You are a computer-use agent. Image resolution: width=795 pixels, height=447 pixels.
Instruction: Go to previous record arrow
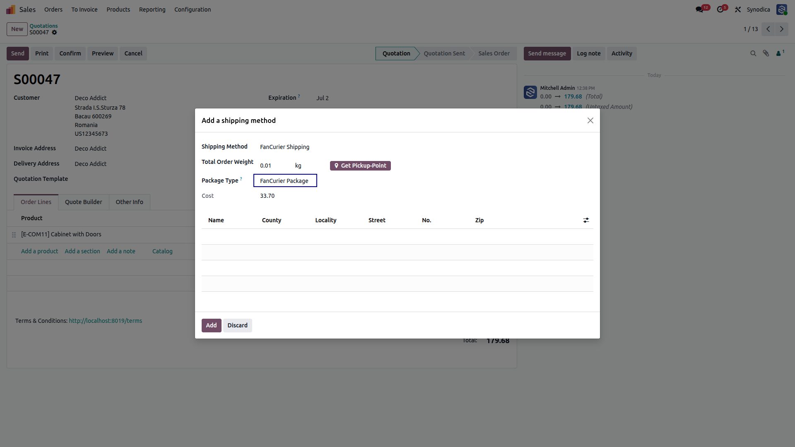click(768, 29)
